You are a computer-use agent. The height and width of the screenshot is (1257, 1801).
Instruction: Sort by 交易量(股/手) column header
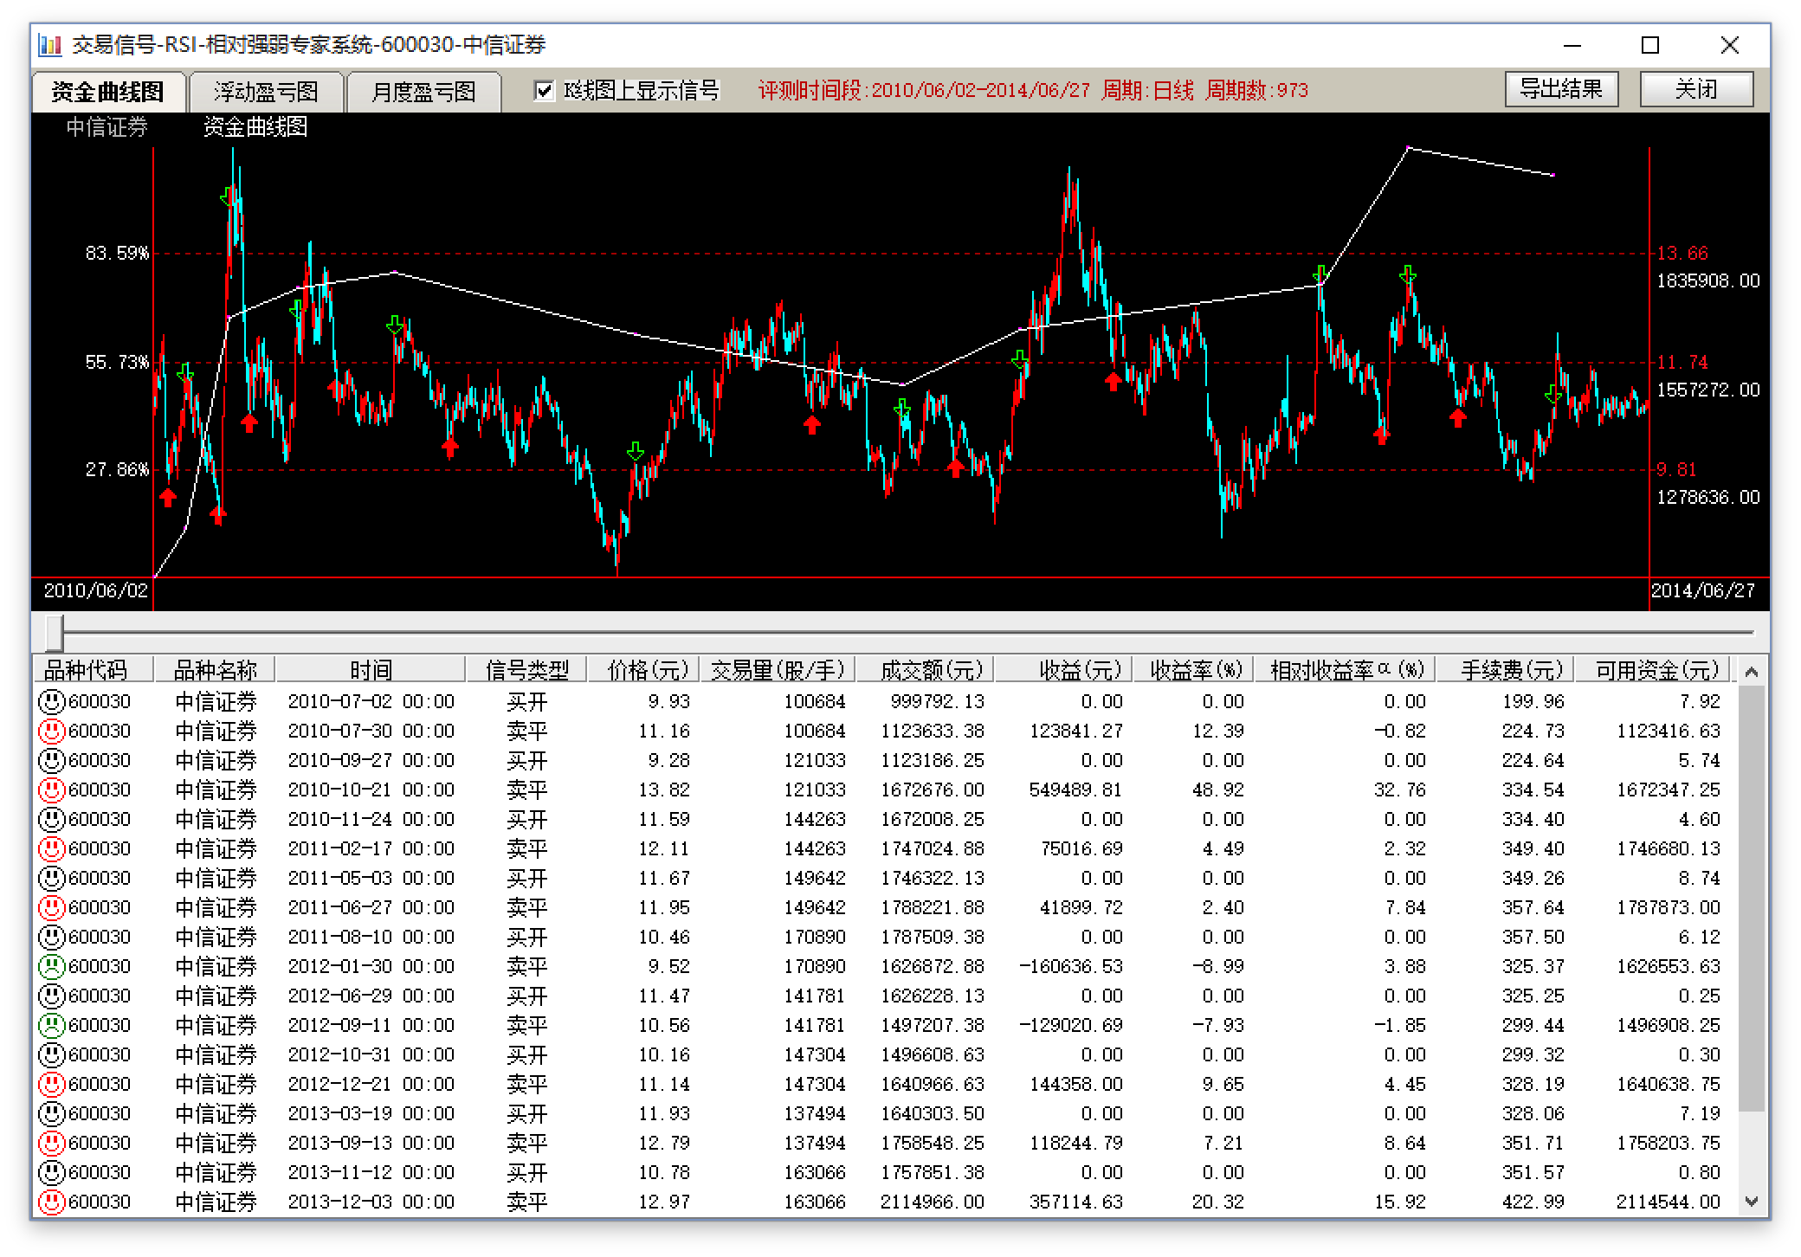[778, 670]
